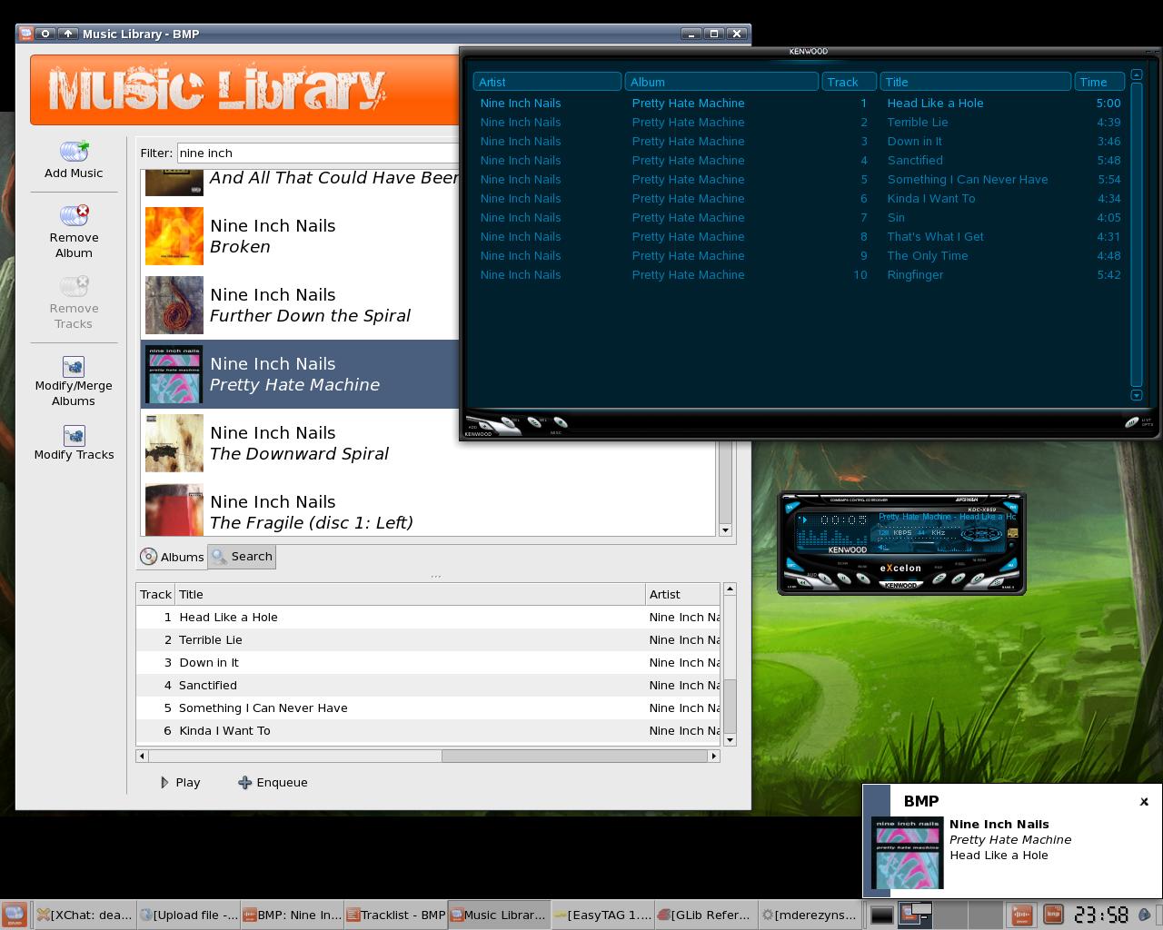Click the Play button below track list
This screenshot has height=930, width=1163.
(180, 782)
